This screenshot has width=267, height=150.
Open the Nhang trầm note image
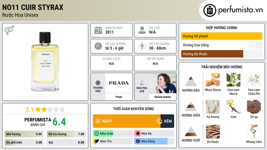[x=254, y=132]
